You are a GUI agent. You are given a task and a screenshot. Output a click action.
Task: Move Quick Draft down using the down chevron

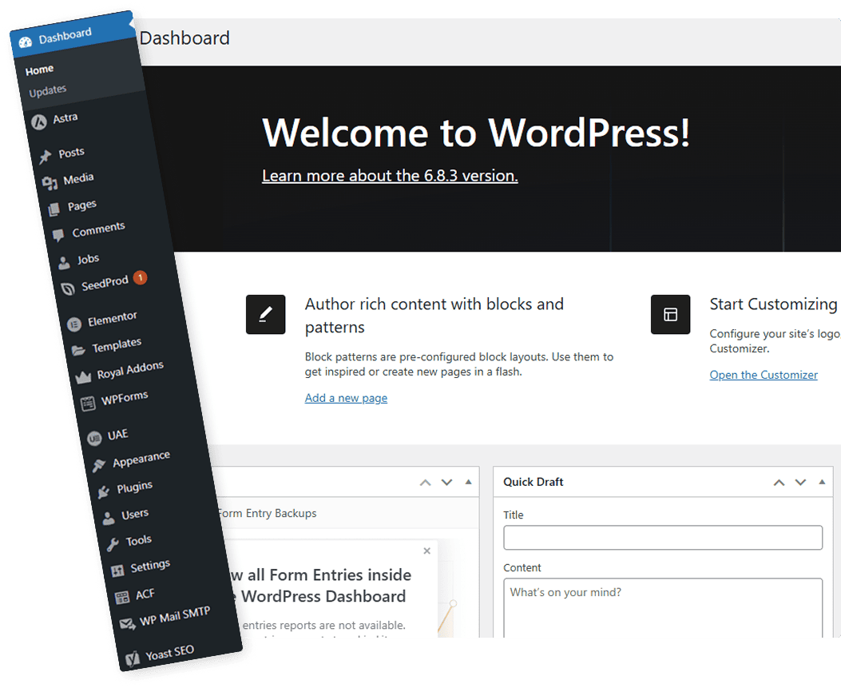[x=800, y=482]
